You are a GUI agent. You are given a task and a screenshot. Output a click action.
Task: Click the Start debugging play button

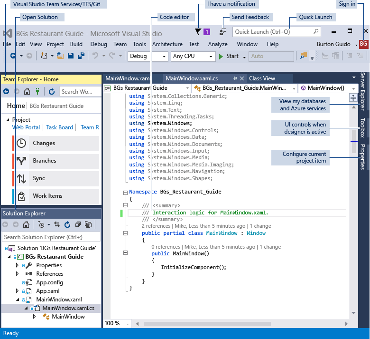click(221, 56)
